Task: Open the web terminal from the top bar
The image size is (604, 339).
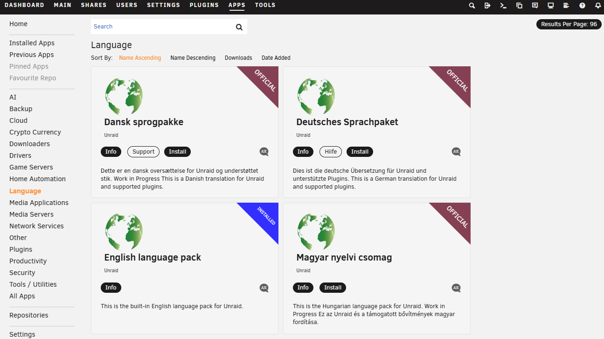Action: click(503, 6)
